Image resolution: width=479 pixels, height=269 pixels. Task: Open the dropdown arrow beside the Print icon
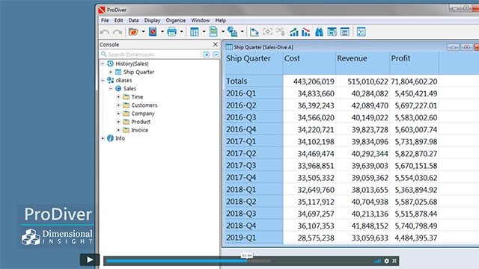click(181, 31)
